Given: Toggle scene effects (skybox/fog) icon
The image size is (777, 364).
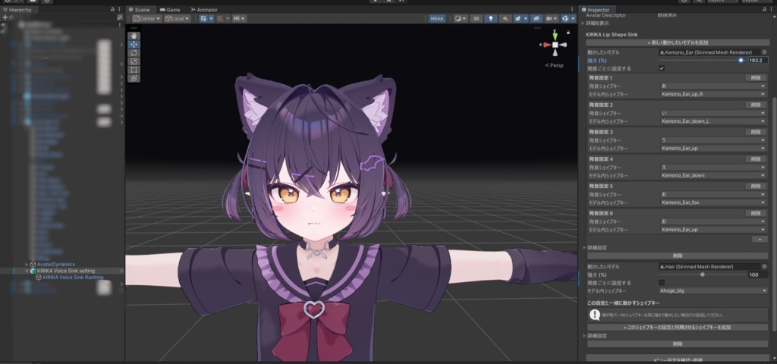Looking at the screenshot, I should pos(517,18).
